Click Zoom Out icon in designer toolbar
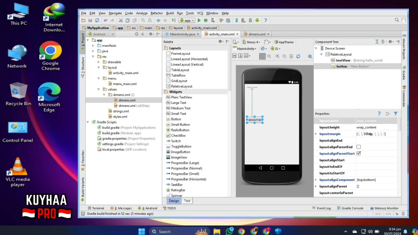This screenshot has width=418, height=235. (x=284, y=56)
